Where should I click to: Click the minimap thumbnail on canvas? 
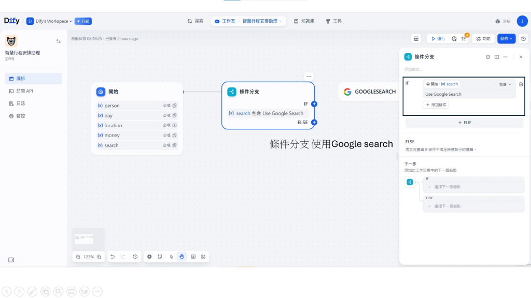[x=88, y=239]
